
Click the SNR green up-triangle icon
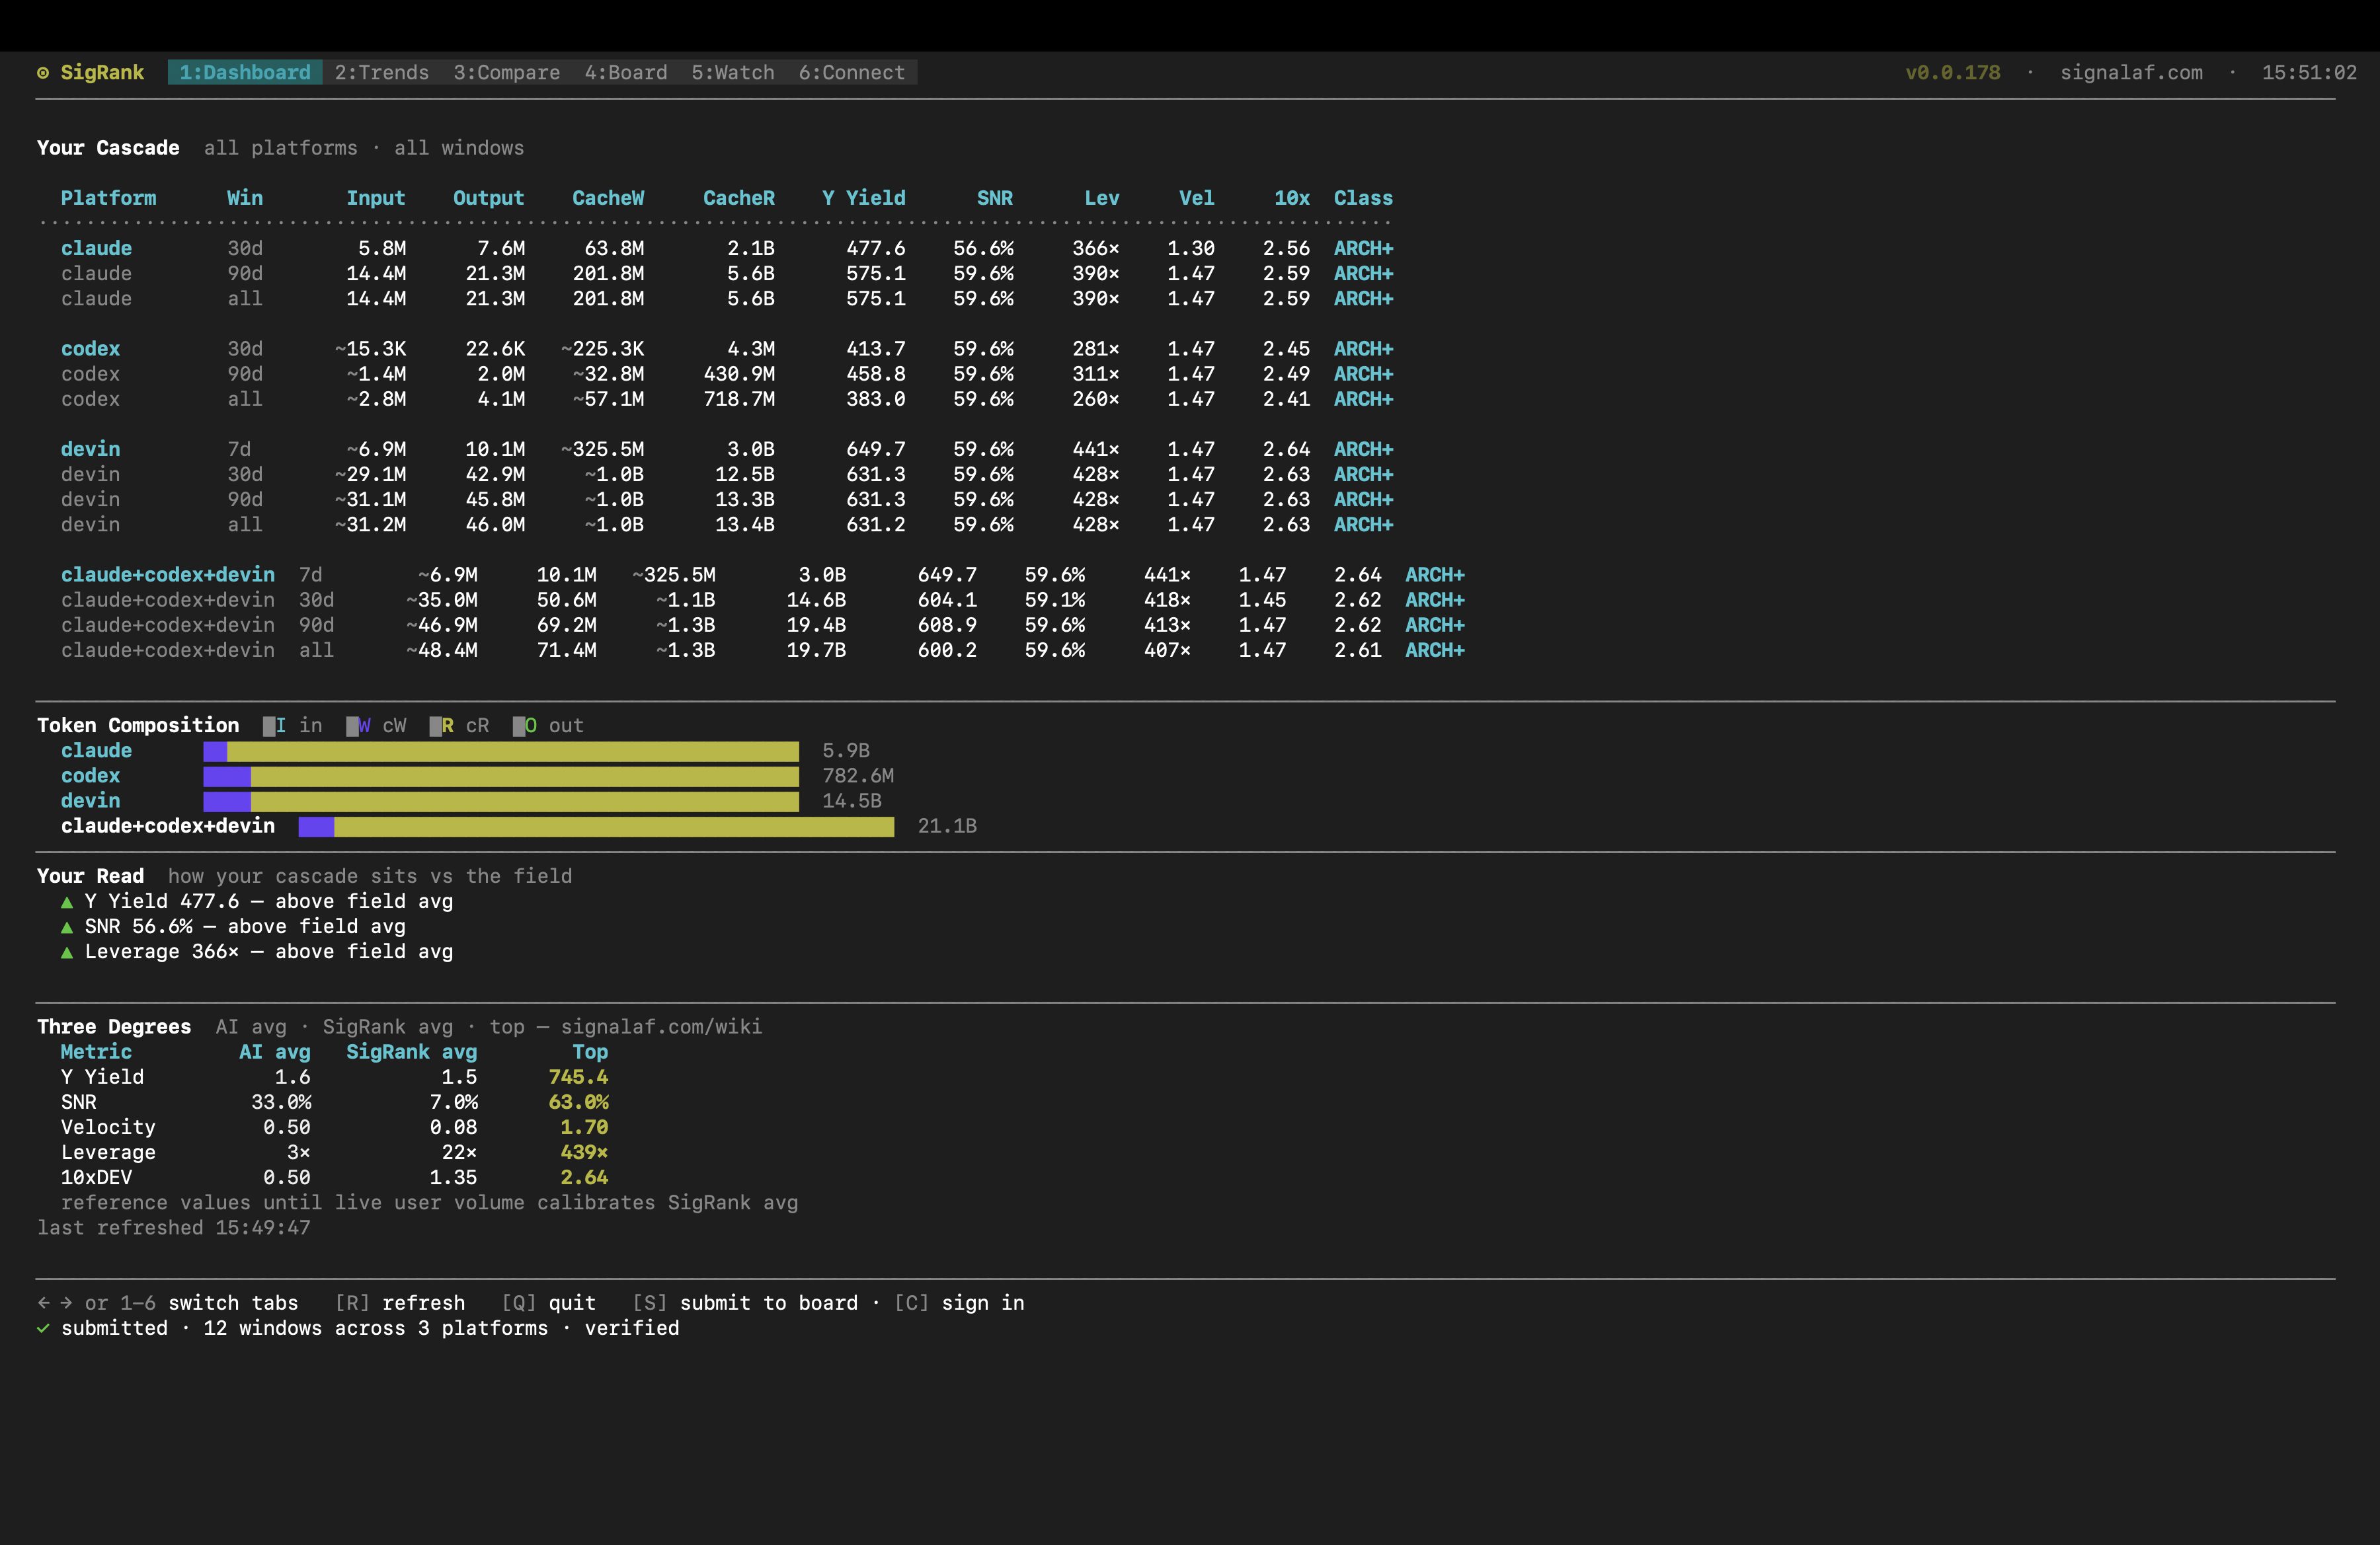[67, 927]
